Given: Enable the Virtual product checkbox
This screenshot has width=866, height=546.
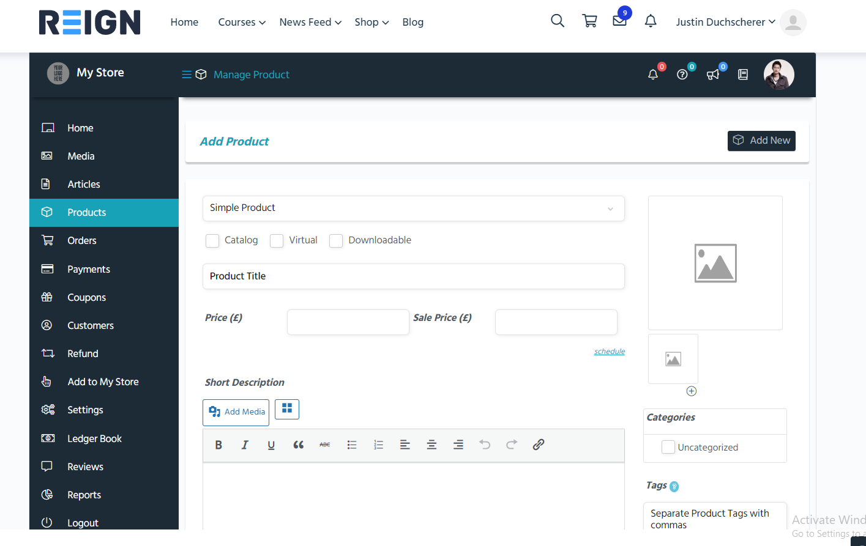Looking at the screenshot, I should (x=276, y=241).
